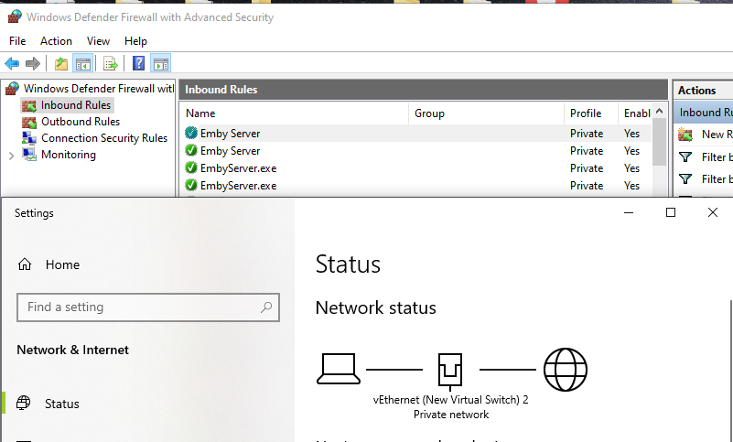Click the New Rule icon in Actions
Viewport: 733px width, 442px height.
click(685, 135)
